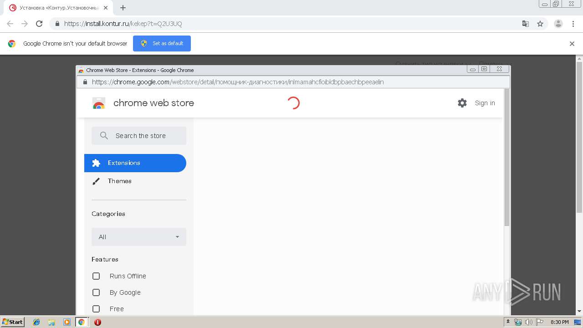Click the Categories heading text
Image resolution: width=583 pixels, height=328 pixels.
coord(108,214)
